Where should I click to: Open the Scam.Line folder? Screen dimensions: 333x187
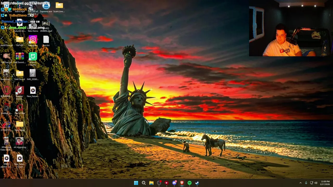click(x=59, y=7)
